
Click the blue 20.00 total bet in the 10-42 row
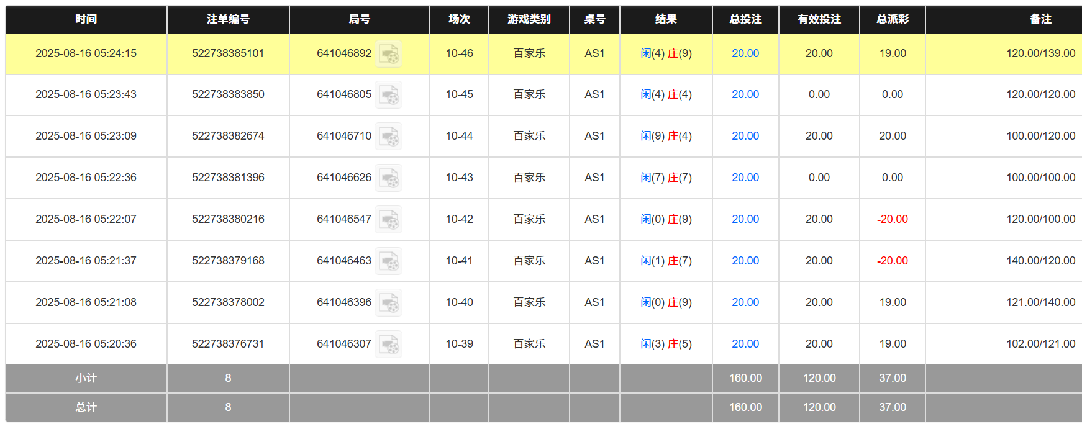[x=745, y=219]
